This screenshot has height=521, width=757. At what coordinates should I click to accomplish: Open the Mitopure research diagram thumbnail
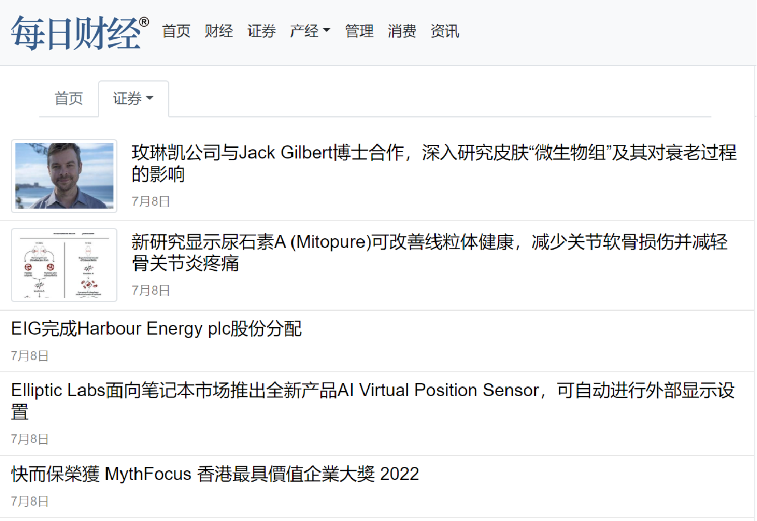[x=64, y=265]
